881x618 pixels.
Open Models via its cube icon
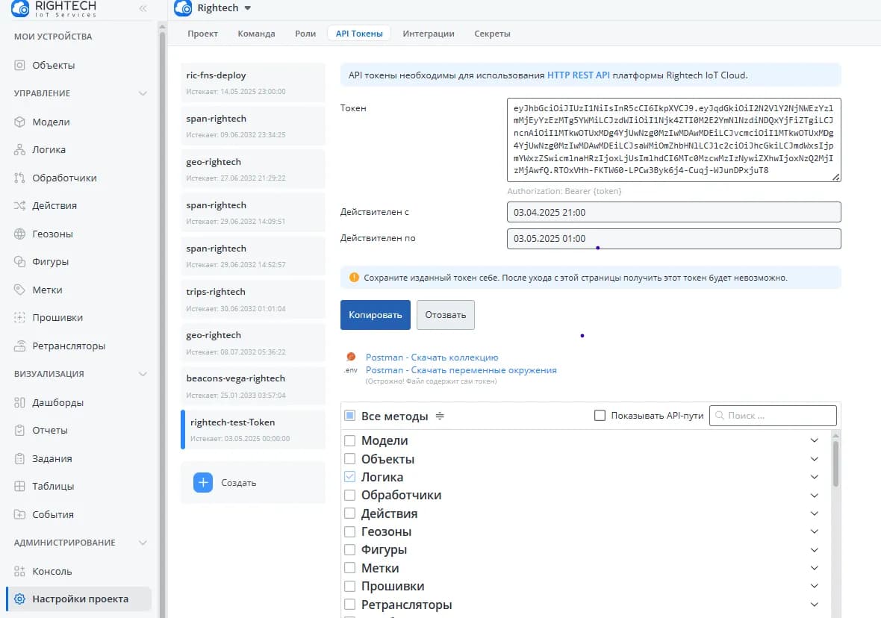20,122
